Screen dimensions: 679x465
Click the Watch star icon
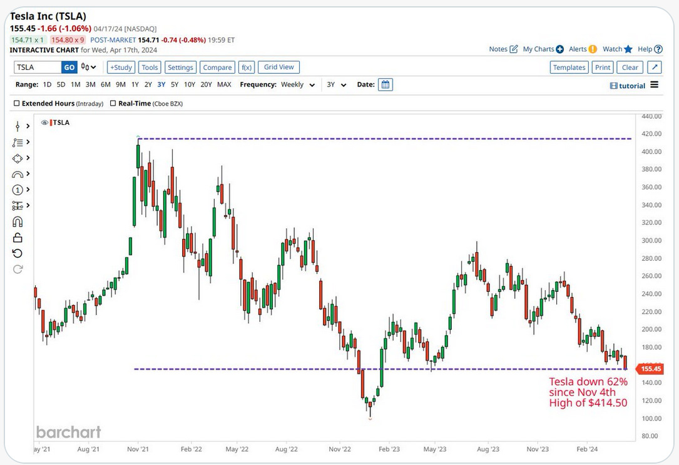point(628,49)
